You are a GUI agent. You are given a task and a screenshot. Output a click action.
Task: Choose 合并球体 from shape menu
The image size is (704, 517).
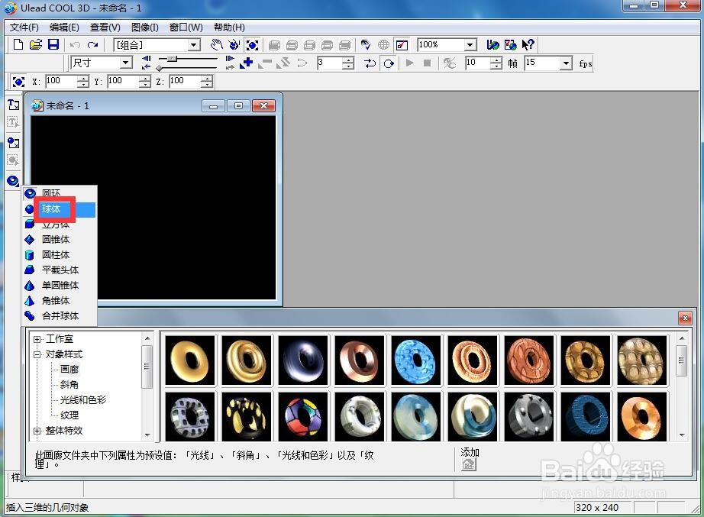[60, 315]
